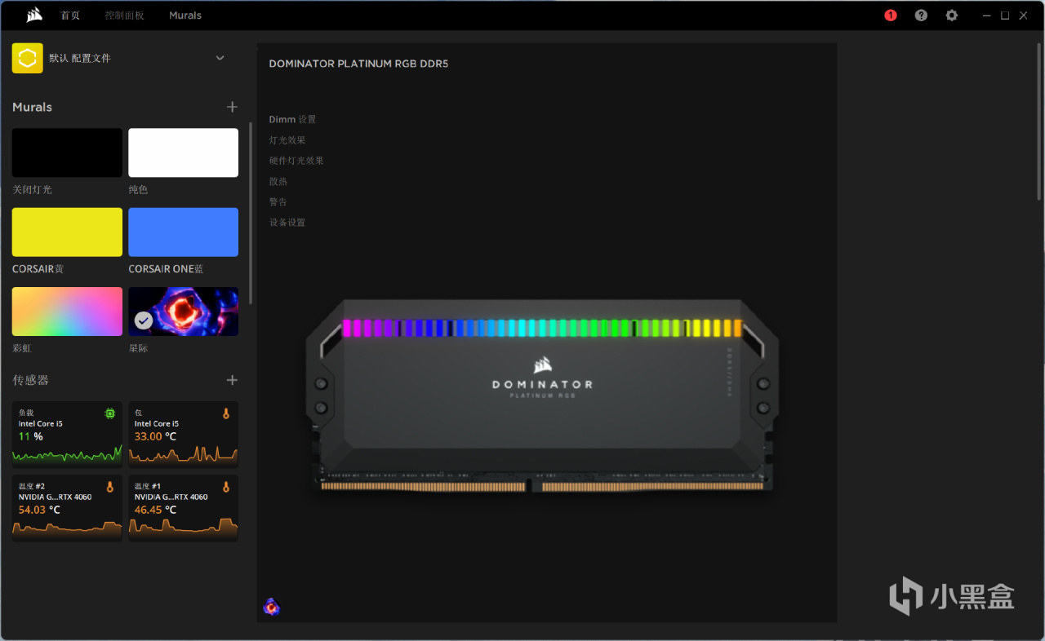This screenshot has width=1045, height=641.
Task: Click checkmark badge on 星际 mural
Action: pos(144,321)
